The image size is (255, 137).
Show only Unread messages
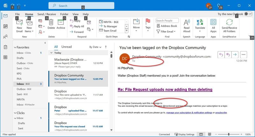(66, 47)
